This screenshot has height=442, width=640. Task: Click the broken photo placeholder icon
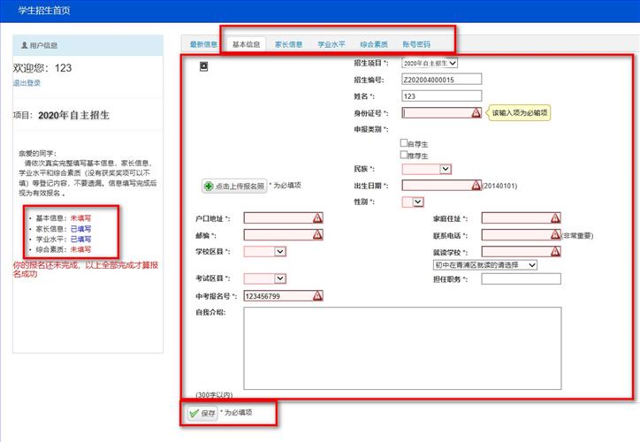click(x=203, y=66)
